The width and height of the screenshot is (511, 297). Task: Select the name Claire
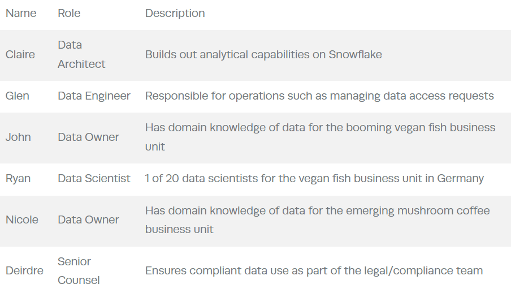pos(20,54)
